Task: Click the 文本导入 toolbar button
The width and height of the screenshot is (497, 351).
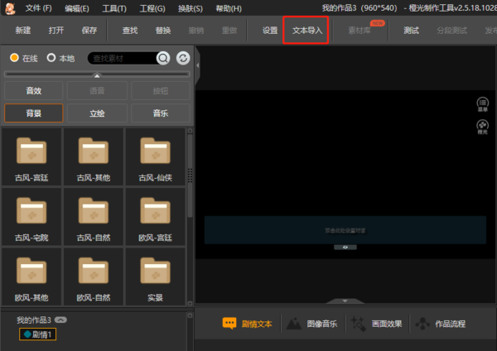Action: (x=306, y=30)
